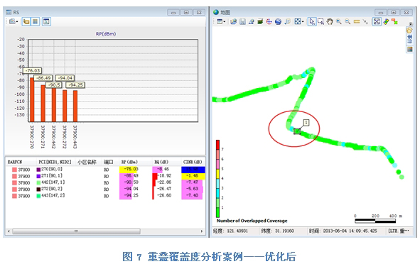Click the PCI[NID1,NID2] column header
This screenshot has width=420, height=269.
click(x=55, y=162)
